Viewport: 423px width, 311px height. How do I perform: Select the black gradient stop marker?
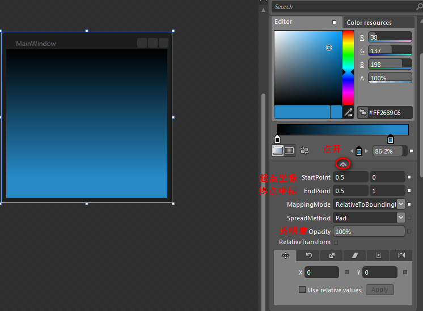277,139
